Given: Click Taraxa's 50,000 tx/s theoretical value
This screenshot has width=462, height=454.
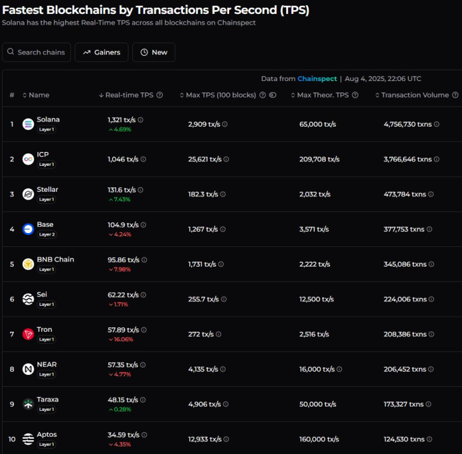Looking at the screenshot, I should [x=318, y=404].
